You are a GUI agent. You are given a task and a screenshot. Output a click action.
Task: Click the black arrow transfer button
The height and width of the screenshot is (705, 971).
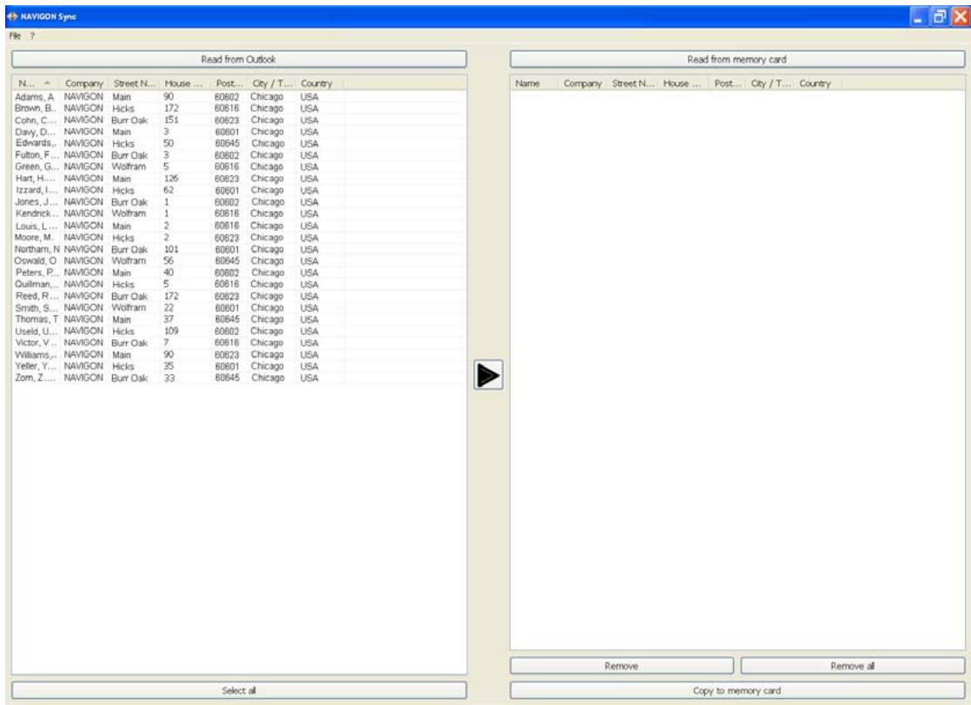[488, 375]
